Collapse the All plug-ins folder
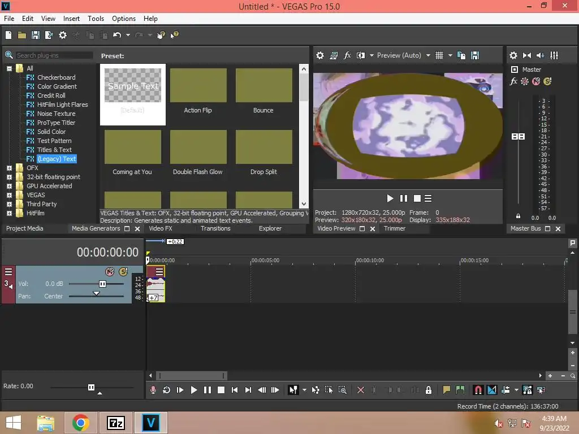The image size is (579, 434). point(9,68)
